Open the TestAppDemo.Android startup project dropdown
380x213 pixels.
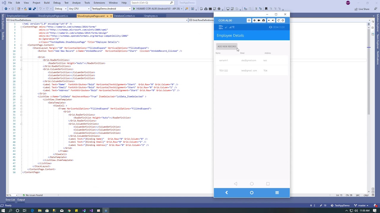click(x=111, y=9)
